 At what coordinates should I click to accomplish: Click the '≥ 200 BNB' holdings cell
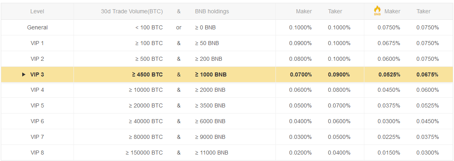coord(208,59)
